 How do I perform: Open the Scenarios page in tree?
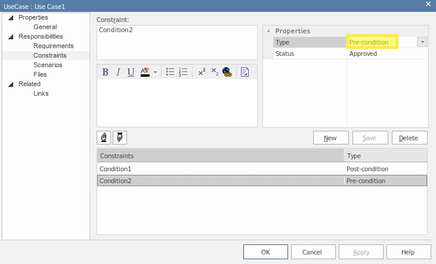(48, 65)
